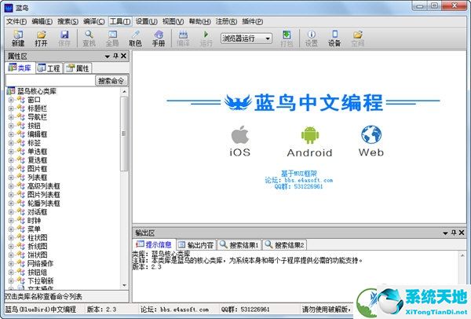
Task: Switch to the 工程 tab
Action: 49,68
